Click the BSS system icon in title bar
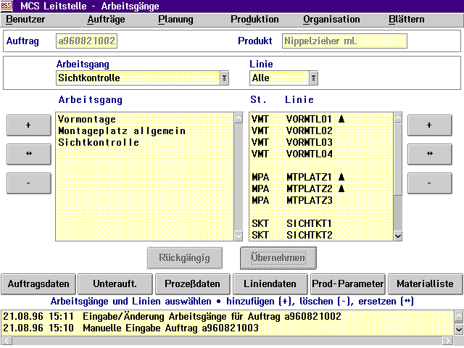Viewport: 464px width, 348px height. click(x=7, y=6)
